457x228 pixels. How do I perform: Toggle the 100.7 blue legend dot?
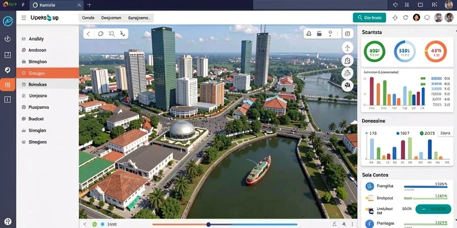point(398,133)
